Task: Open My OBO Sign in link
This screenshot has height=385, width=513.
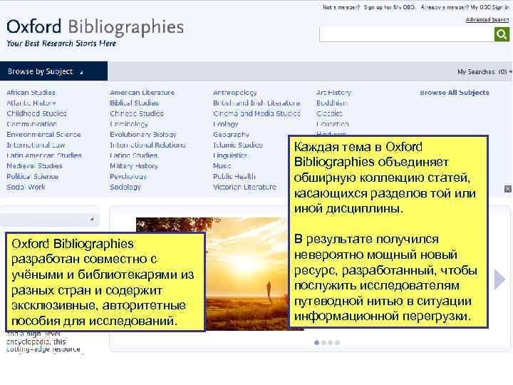Action: [489, 7]
